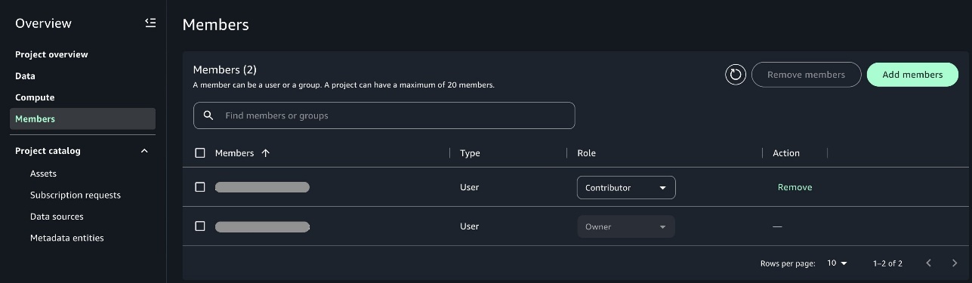The width and height of the screenshot is (972, 283).
Task: Click User type in Owner row
Action: coord(469,226)
